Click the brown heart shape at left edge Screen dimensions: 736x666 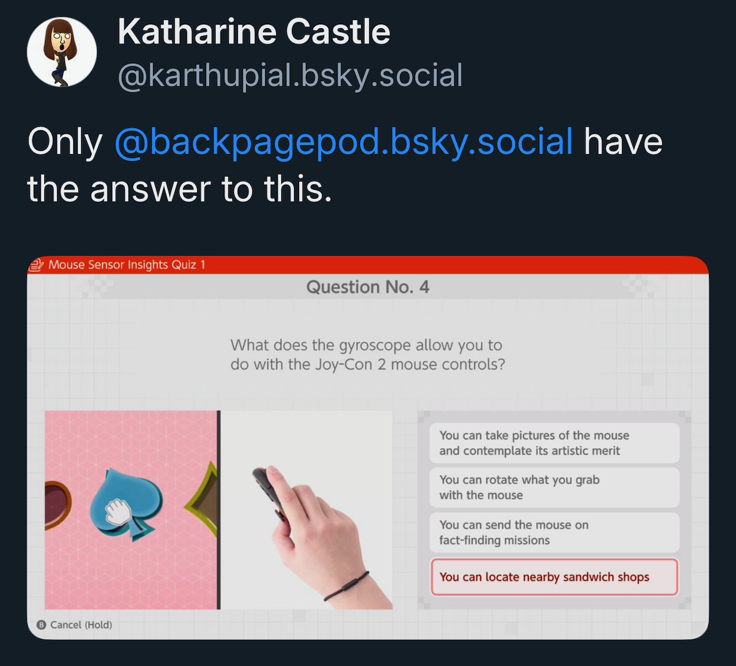click(57, 505)
